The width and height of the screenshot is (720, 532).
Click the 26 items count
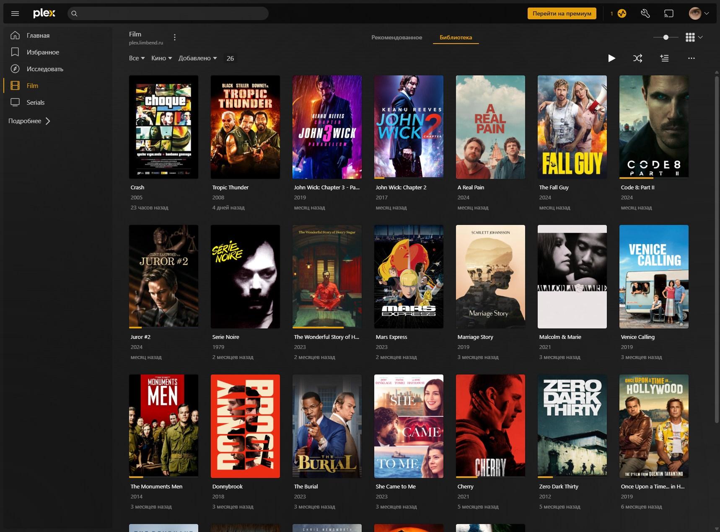230,58
